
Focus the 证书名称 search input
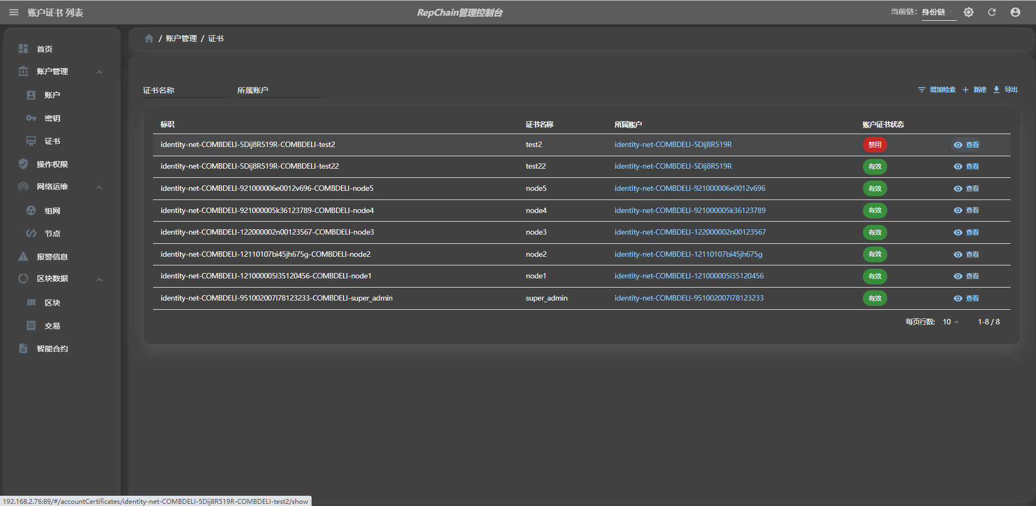[187, 90]
